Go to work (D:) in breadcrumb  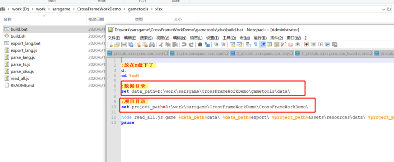coord(20,9)
